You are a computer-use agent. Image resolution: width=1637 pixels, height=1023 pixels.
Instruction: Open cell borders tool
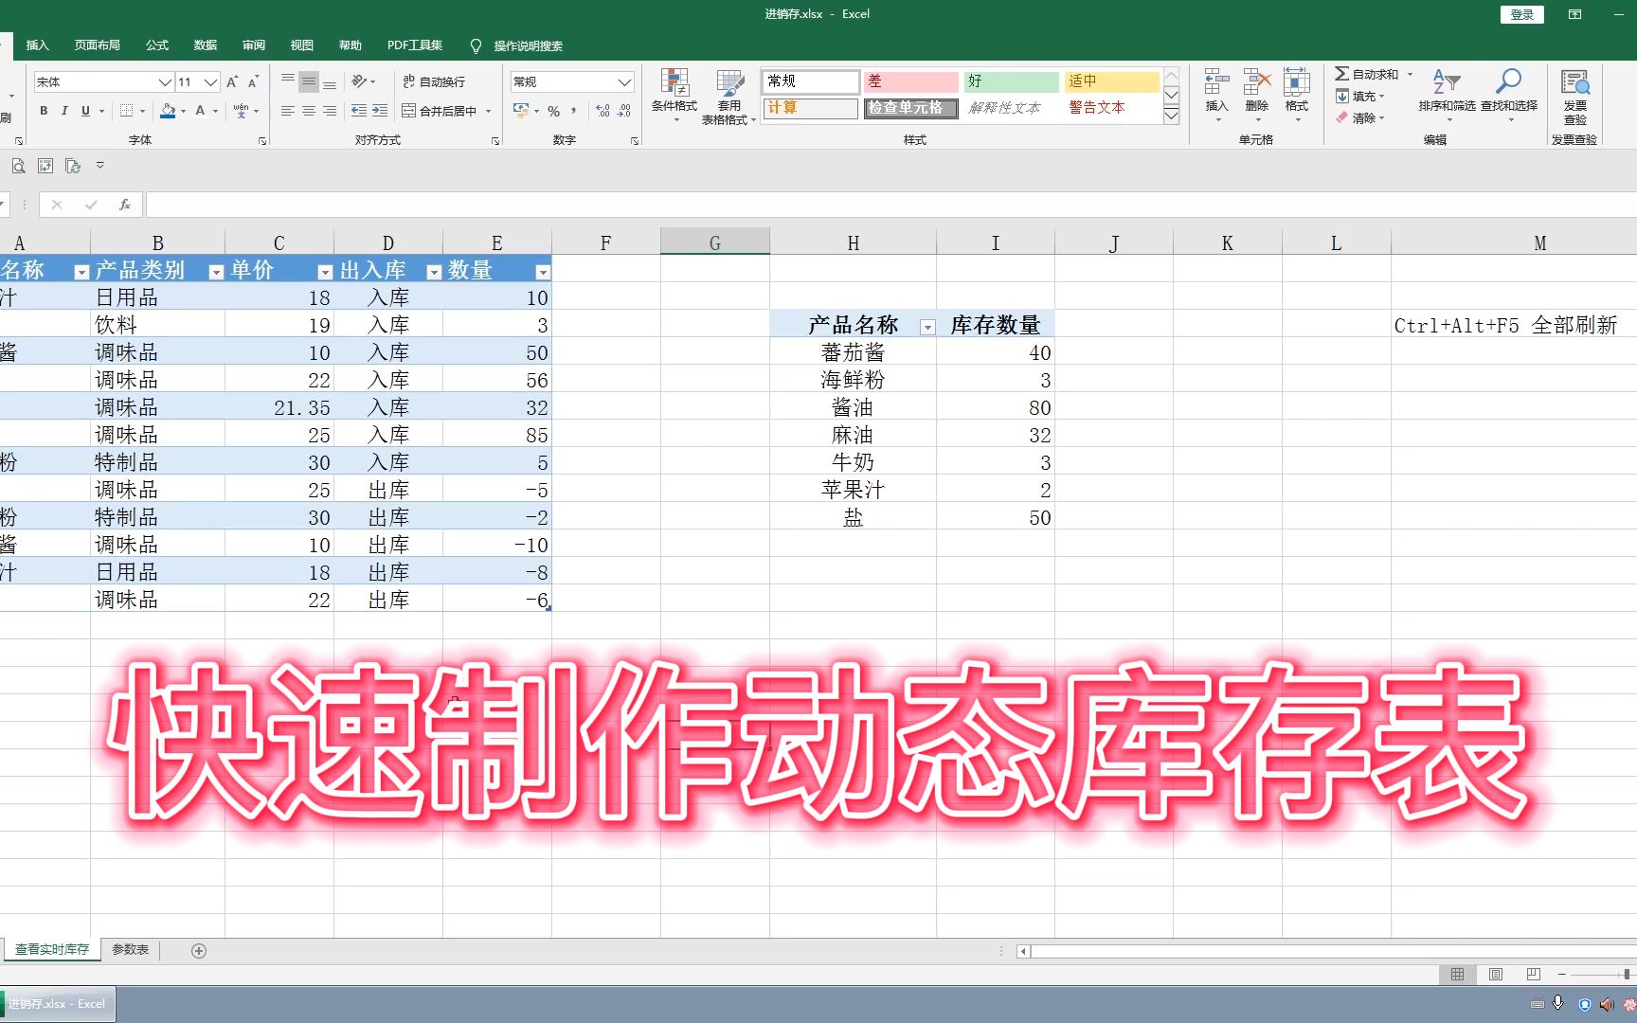click(126, 111)
